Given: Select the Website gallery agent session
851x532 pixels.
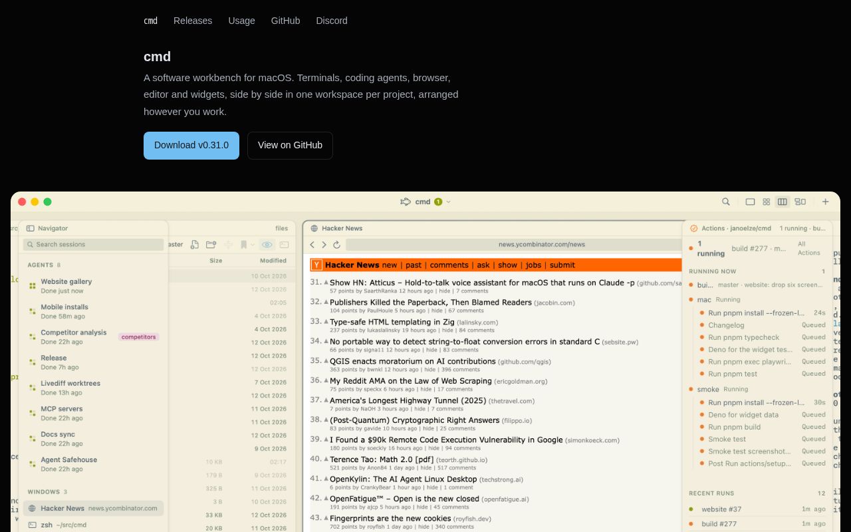Looking at the screenshot, I should [x=93, y=286].
